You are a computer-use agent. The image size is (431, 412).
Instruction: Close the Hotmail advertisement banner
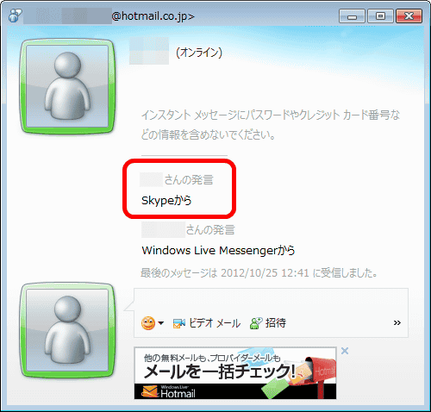pos(345,351)
